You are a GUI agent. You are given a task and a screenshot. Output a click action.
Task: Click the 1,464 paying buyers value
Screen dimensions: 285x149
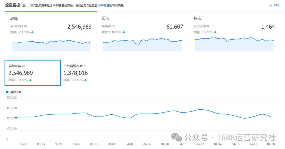click(x=268, y=27)
